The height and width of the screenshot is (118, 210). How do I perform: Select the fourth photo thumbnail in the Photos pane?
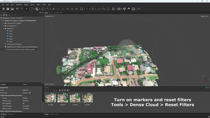point(87,98)
